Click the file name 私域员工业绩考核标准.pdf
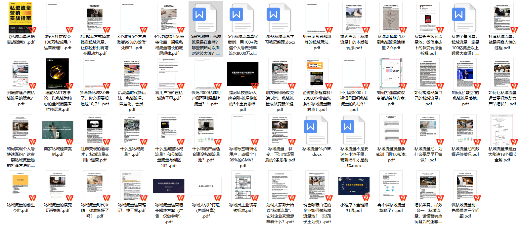This screenshot has height=235, width=522. (243, 208)
